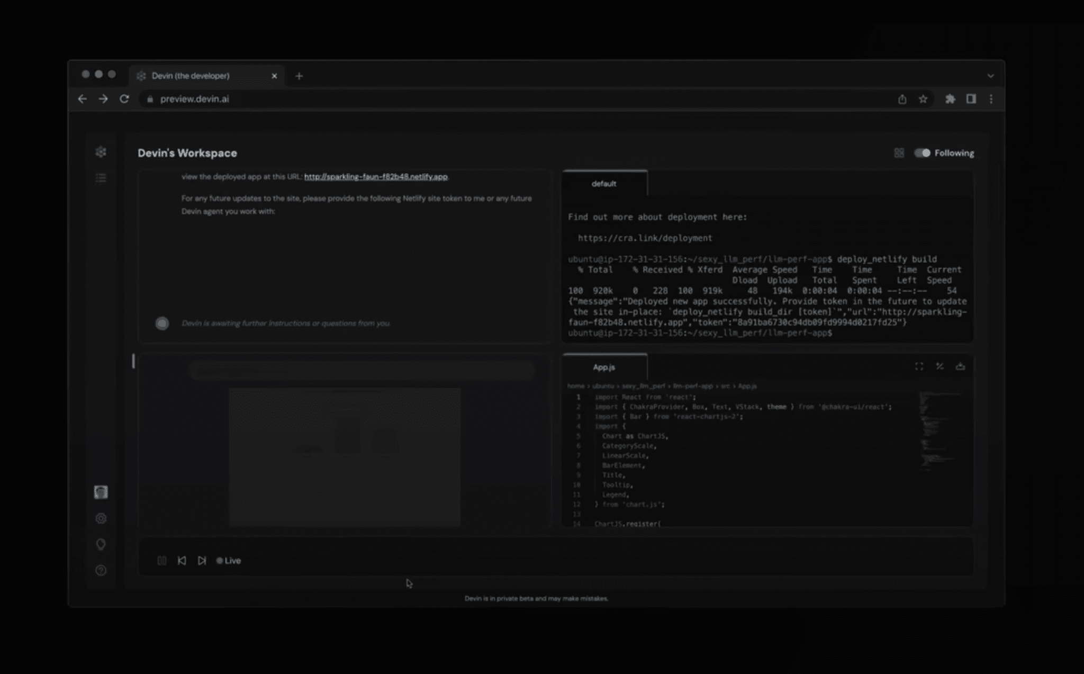Viewport: 1084px width, 674px height.
Task: Pause the live playback
Action: point(162,560)
